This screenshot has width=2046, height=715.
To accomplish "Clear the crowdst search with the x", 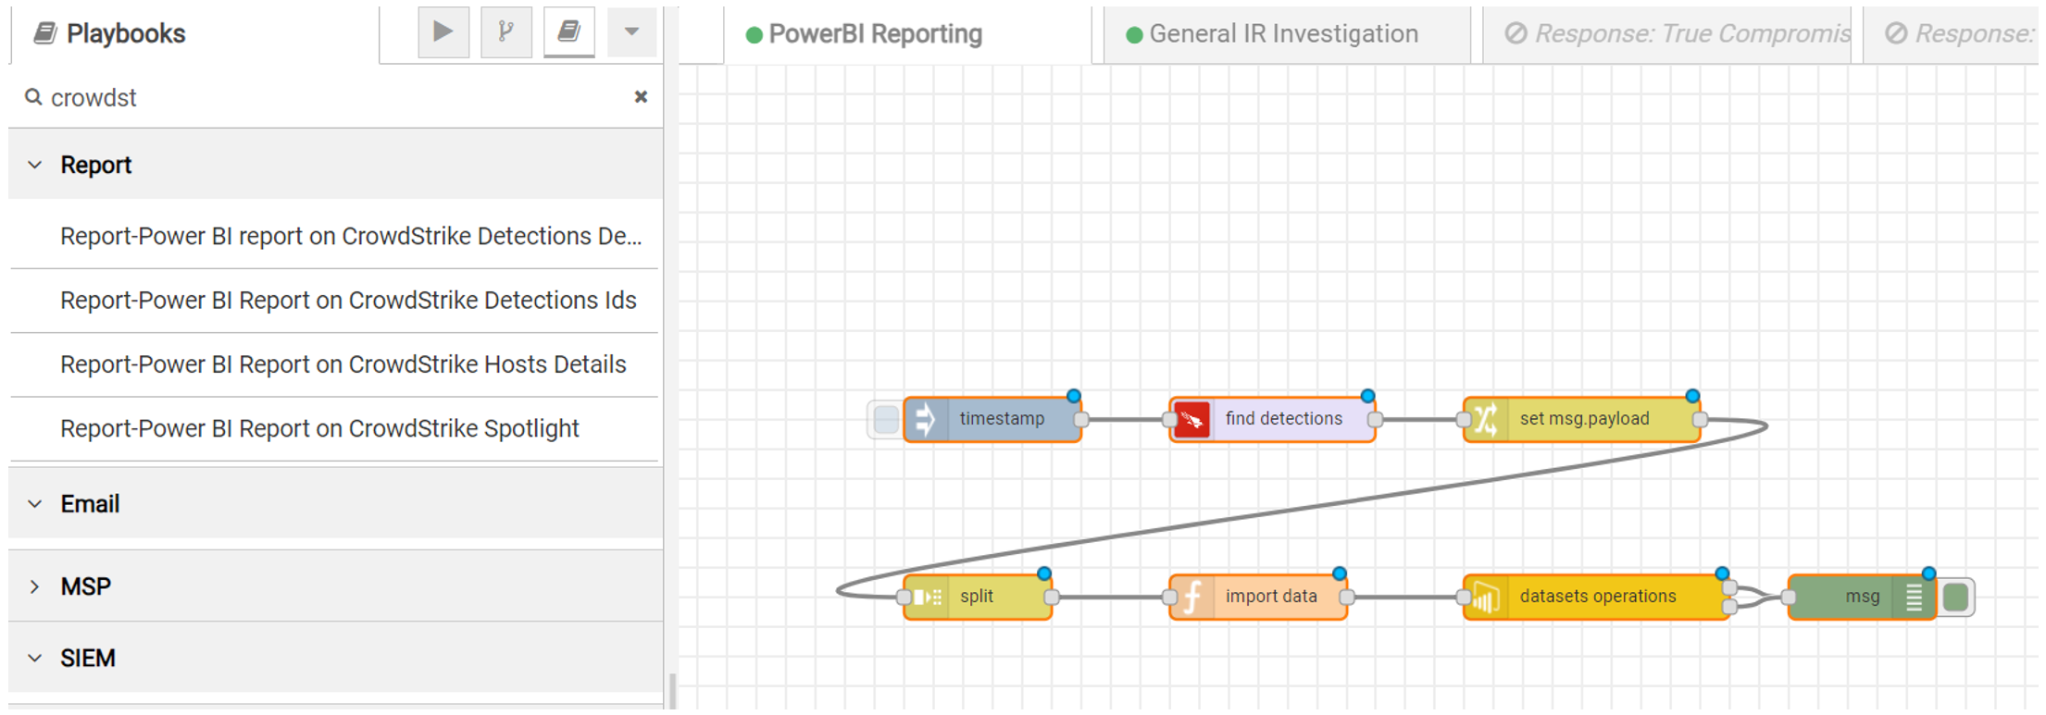I will coord(641,97).
